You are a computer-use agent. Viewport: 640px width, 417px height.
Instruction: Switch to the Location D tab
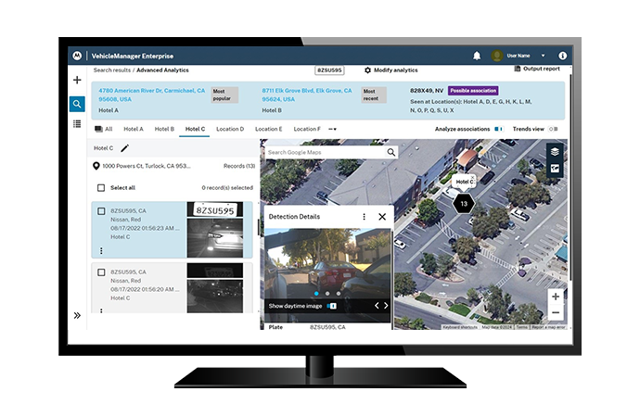(x=230, y=129)
